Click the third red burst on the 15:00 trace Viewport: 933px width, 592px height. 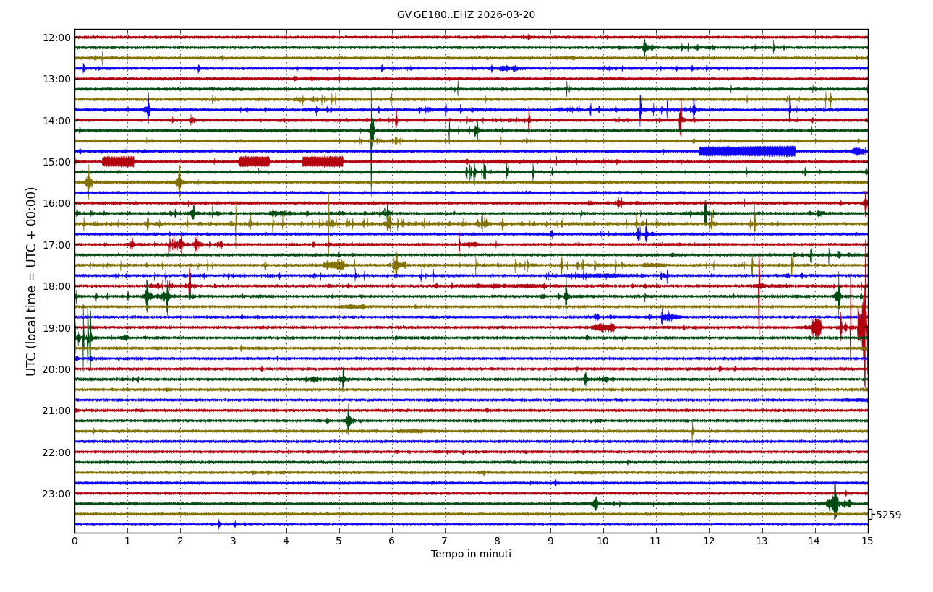[323, 161]
